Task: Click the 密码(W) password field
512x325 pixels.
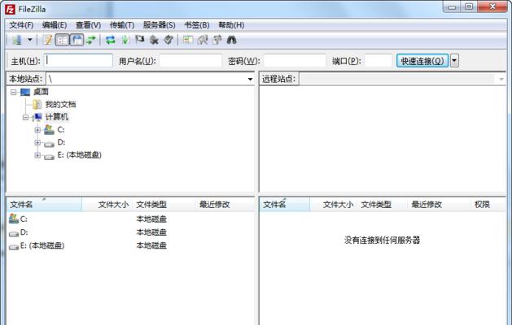Action: tap(295, 61)
